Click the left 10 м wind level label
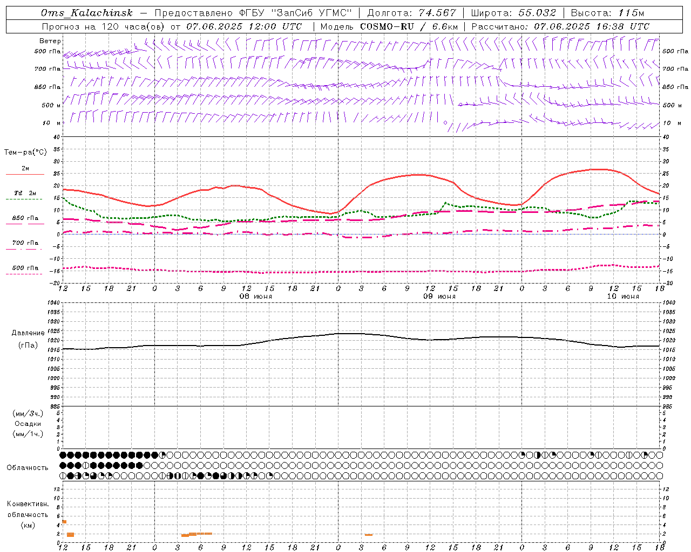 click(x=52, y=123)
